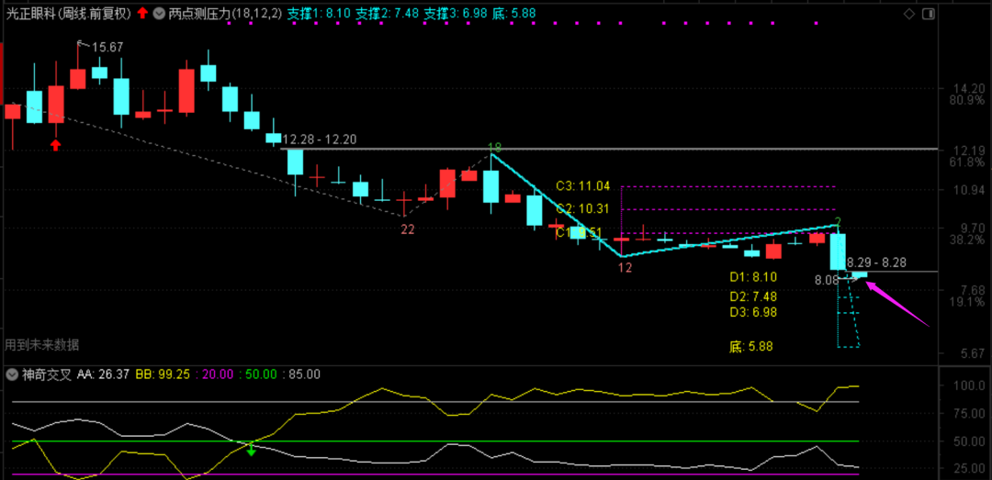Click the 22 trough marker

tap(408, 229)
